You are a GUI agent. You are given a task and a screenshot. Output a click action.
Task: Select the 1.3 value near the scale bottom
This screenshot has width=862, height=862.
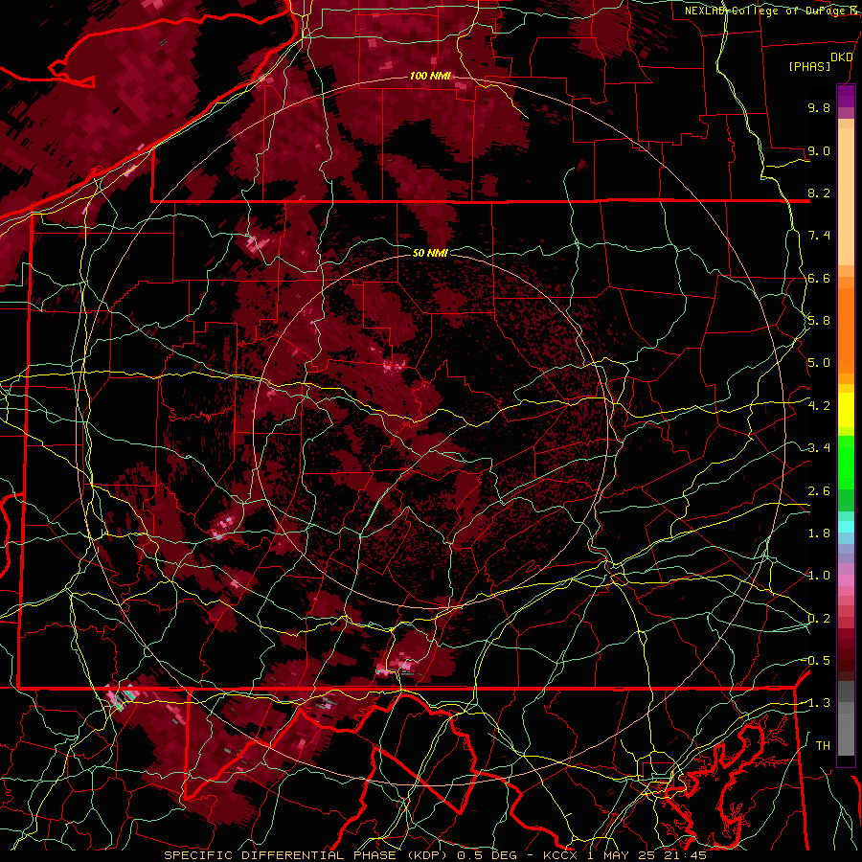tap(818, 703)
